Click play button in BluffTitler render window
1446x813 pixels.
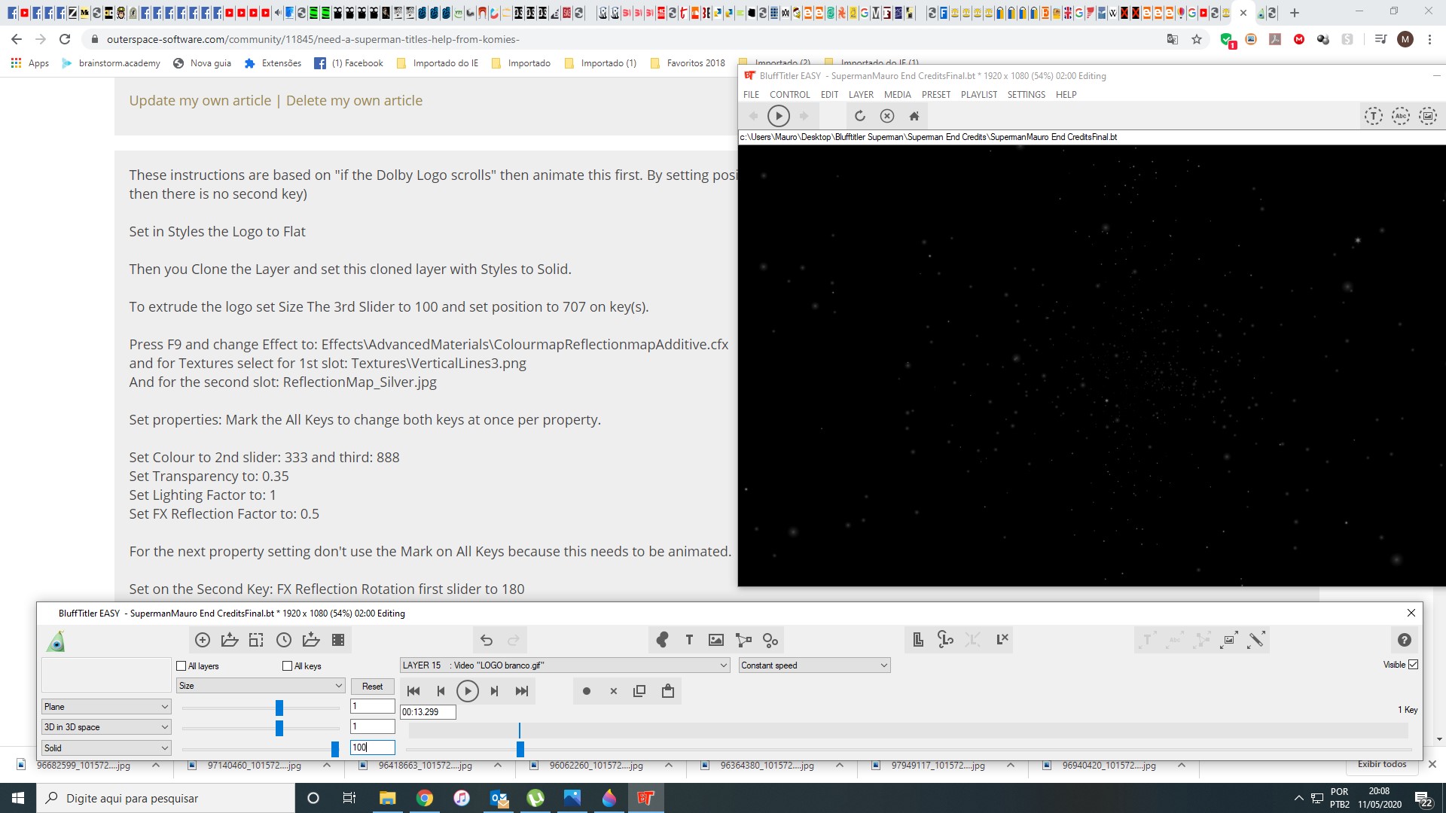click(779, 116)
